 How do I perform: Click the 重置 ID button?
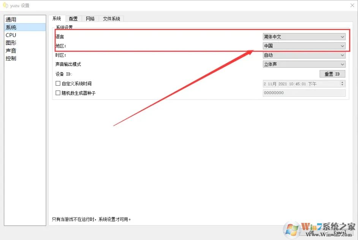point(332,74)
